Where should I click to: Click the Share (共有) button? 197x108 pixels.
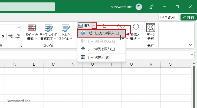(x=188, y=18)
